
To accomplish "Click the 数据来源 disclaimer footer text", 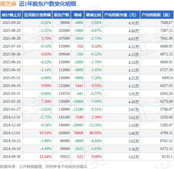I will point(44,166).
